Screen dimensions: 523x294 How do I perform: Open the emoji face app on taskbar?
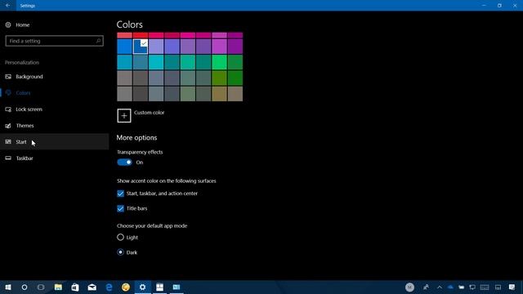(x=126, y=287)
